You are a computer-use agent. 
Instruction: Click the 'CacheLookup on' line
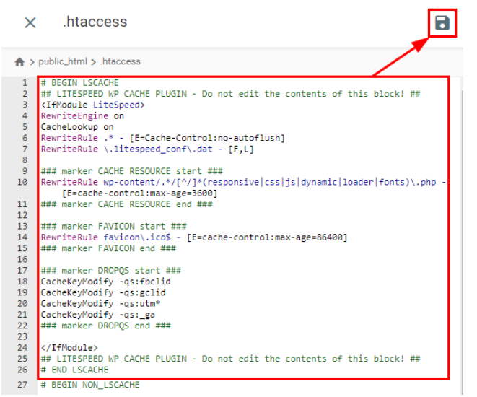(77, 127)
